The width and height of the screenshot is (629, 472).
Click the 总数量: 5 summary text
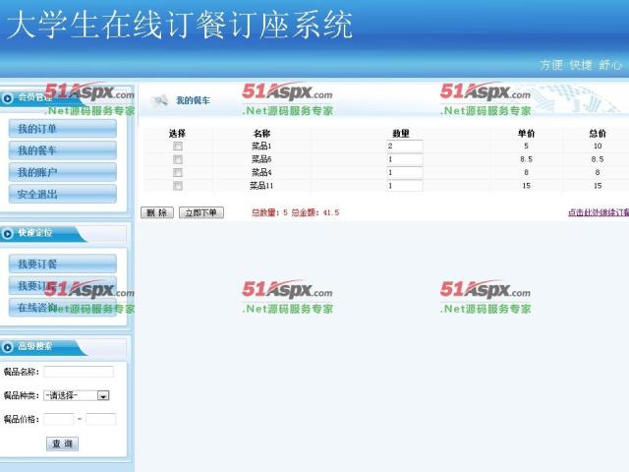point(269,212)
